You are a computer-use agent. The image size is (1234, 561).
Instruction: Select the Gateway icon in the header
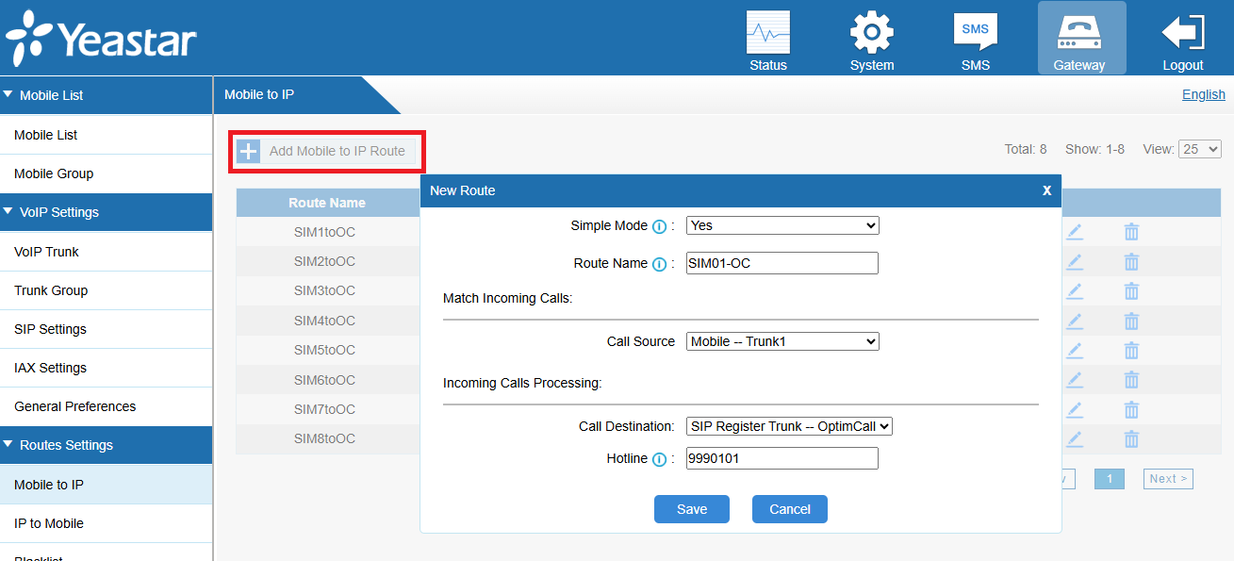(x=1079, y=39)
